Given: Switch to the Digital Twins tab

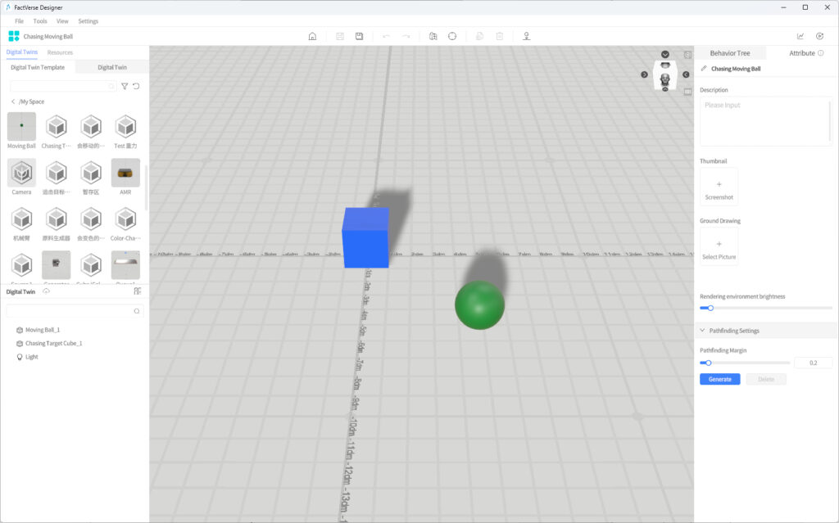Looking at the screenshot, I should 22,52.
